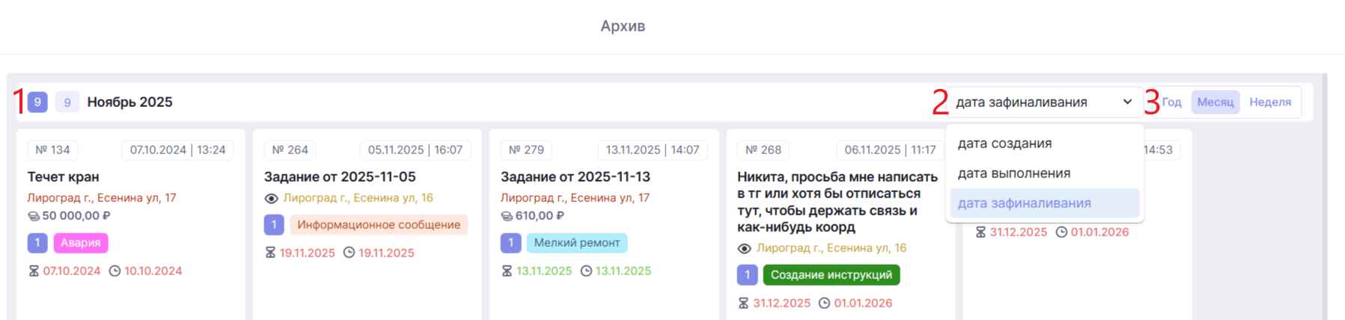This screenshot has width=1345, height=320.
Task: Select the Месяц period toggle
Action: (x=1215, y=102)
